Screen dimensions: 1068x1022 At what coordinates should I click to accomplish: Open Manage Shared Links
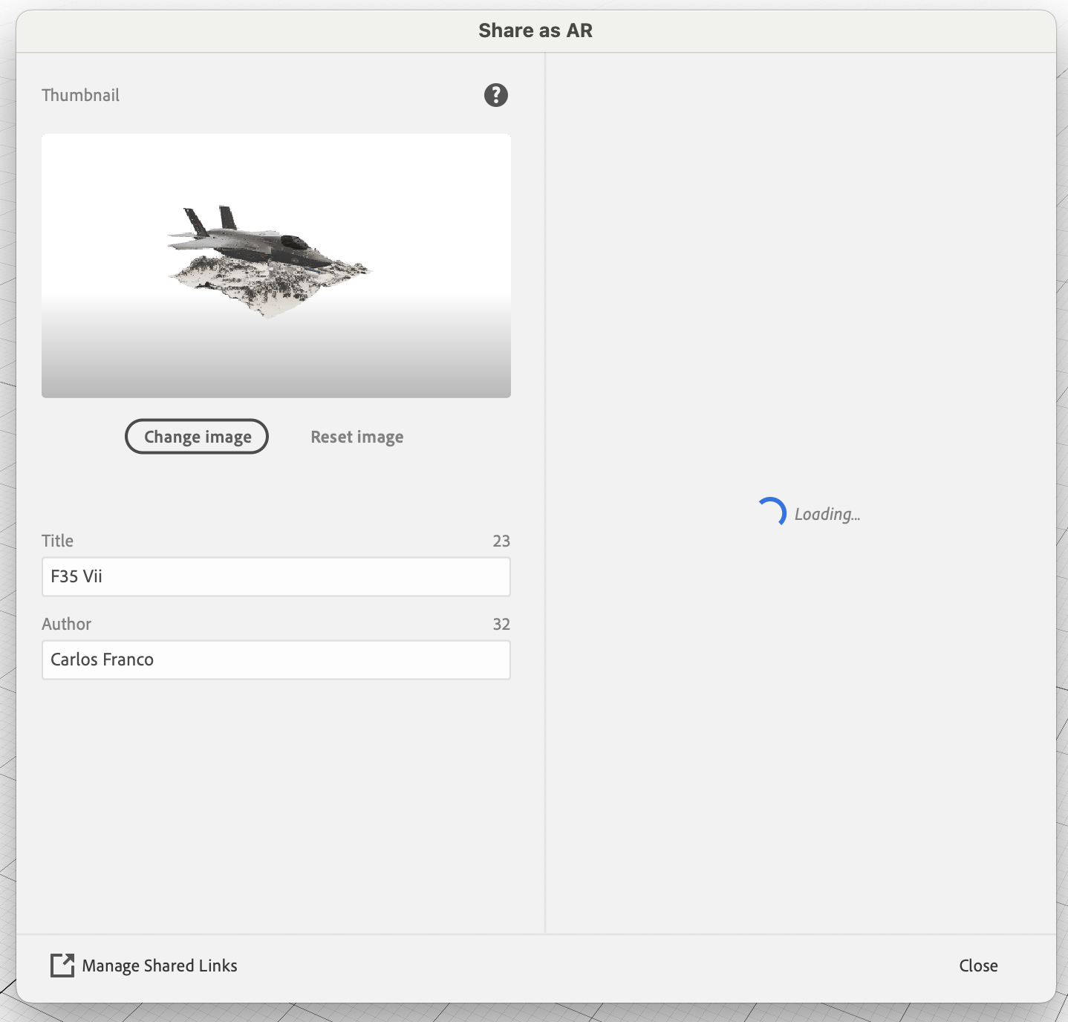coord(160,966)
